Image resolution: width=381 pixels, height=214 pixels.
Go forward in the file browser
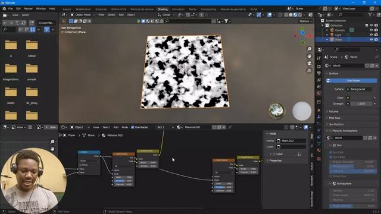(x=11, y=23)
